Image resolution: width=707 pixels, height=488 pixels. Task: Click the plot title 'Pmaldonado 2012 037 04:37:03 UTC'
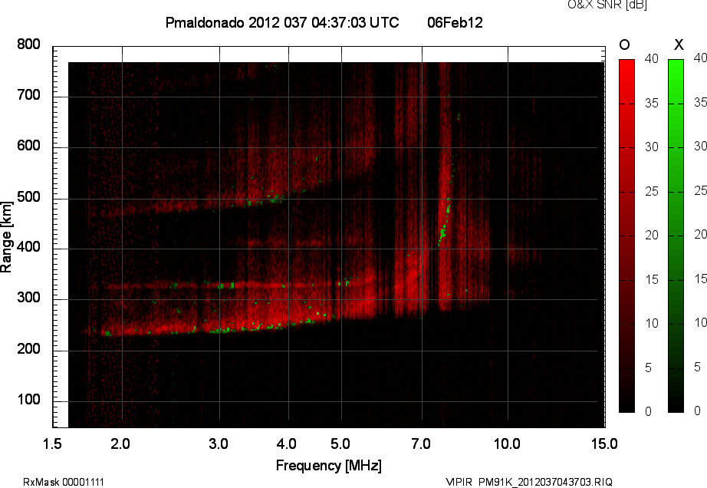(282, 22)
